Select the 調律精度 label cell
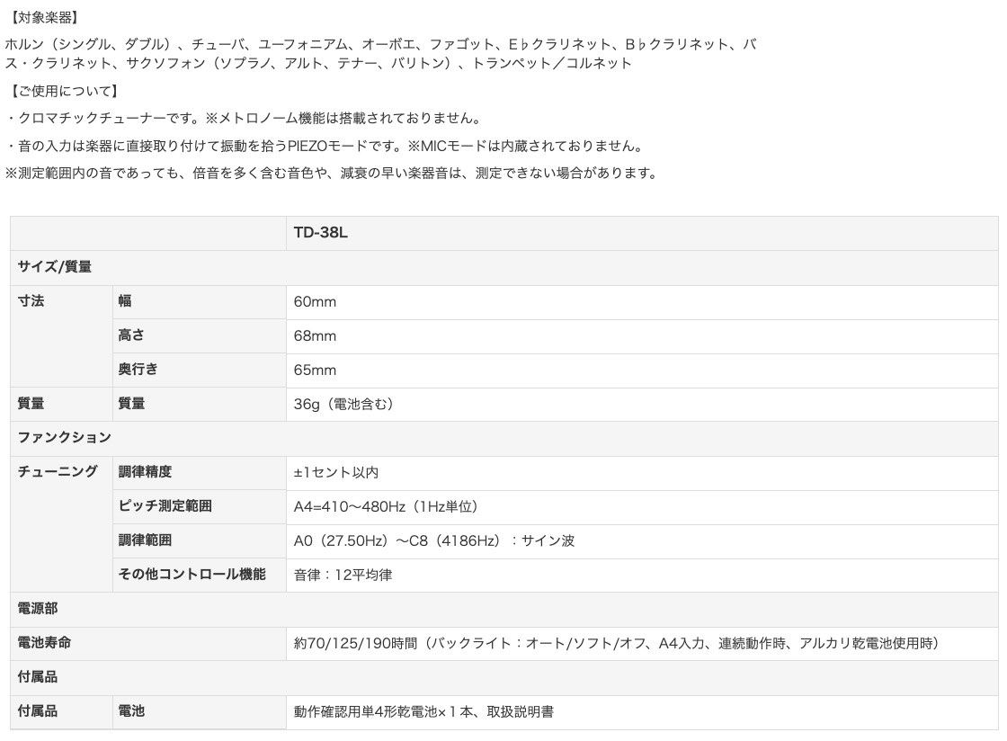This screenshot has width=1007, height=741. [199, 472]
